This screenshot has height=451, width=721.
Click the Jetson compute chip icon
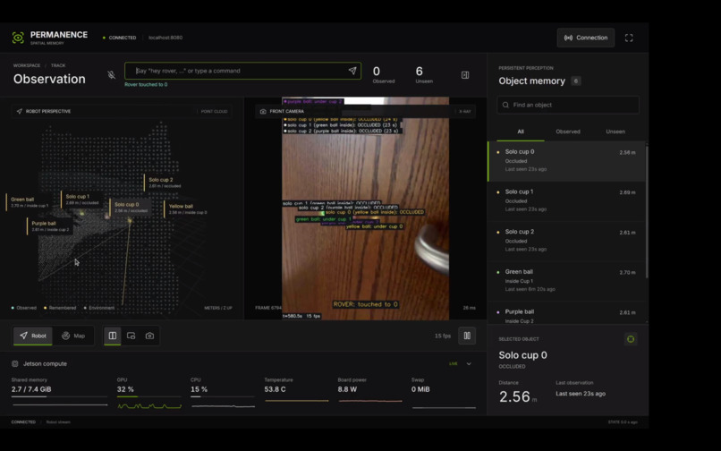(14, 363)
